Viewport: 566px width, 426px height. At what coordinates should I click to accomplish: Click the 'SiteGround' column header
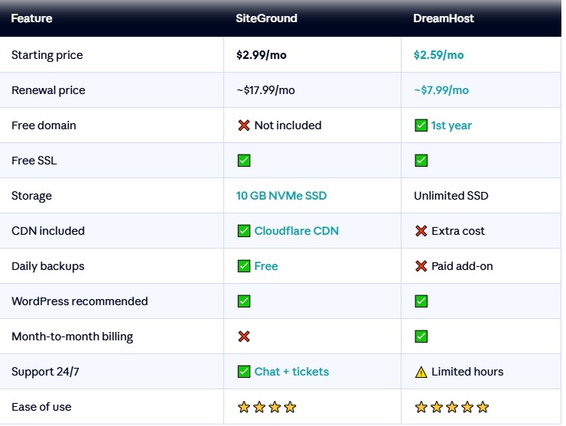(266, 18)
